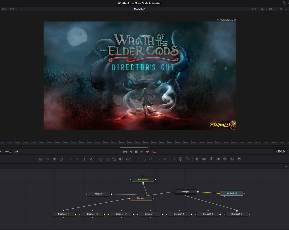Add a Color Corrector node from toolbar
The height and width of the screenshot is (230, 289).
point(70,159)
